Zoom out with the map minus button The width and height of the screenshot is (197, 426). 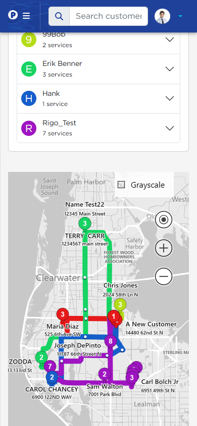(x=164, y=276)
